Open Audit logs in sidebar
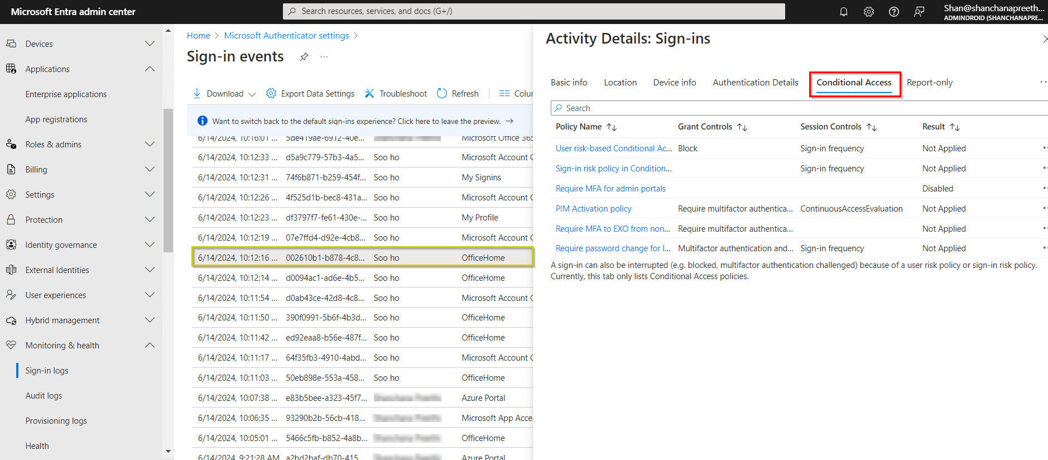The height and width of the screenshot is (460, 1048). click(x=44, y=396)
